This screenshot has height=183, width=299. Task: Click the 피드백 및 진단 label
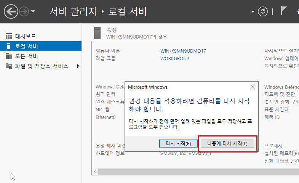point(280,94)
